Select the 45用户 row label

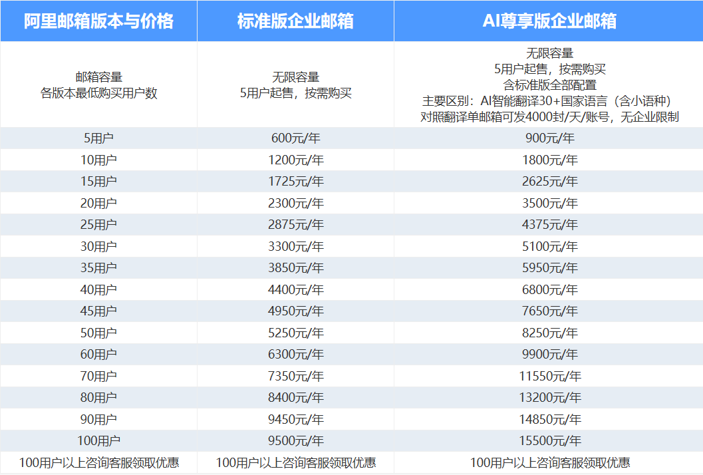pyautogui.click(x=98, y=311)
